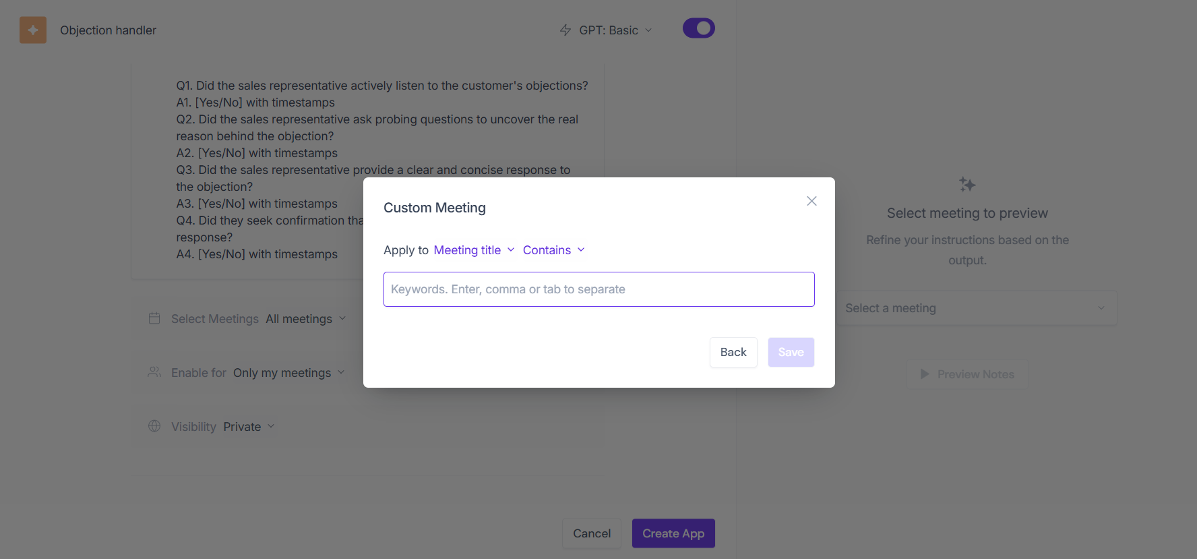Click the sparkle icon above preview text

coord(967,185)
